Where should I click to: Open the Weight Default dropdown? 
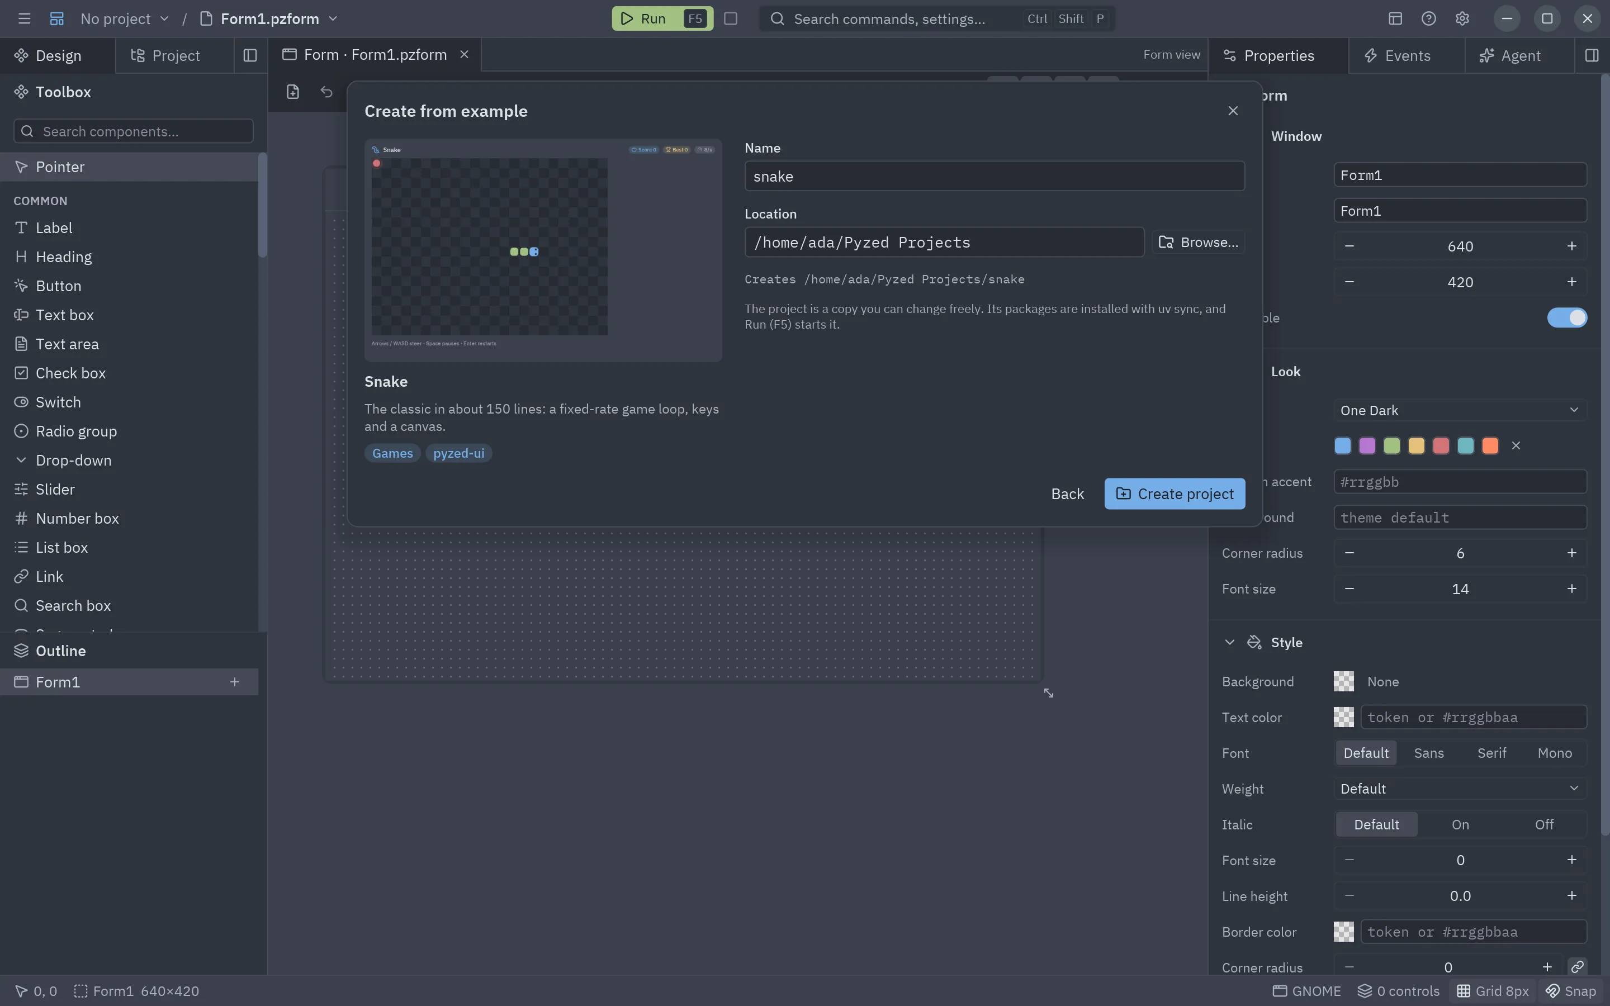[1460, 789]
